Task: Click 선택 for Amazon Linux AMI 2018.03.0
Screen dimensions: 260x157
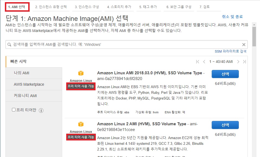Action: [225, 74]
